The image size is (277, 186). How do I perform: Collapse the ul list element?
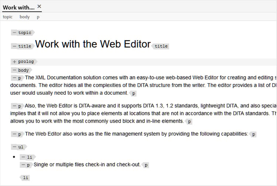click(14, 147)
